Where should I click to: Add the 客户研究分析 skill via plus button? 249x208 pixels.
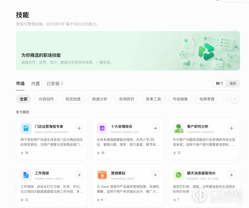click(x=232, y=128)
